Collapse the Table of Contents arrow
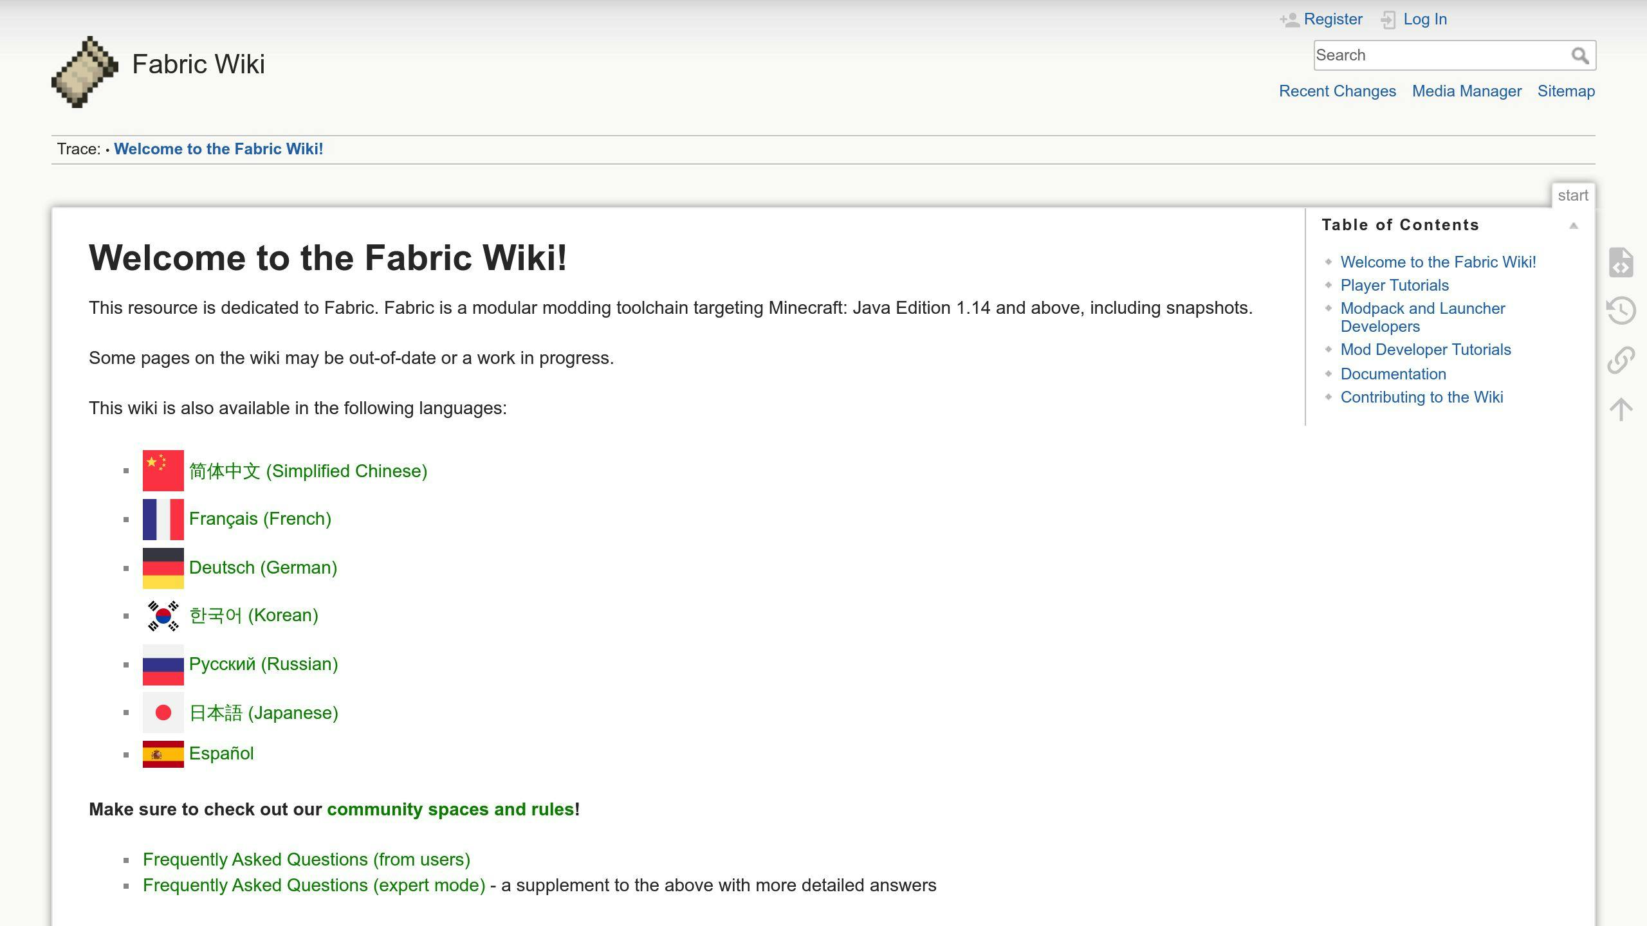Screen dimensions: 1647x926 click(1574, 226)
